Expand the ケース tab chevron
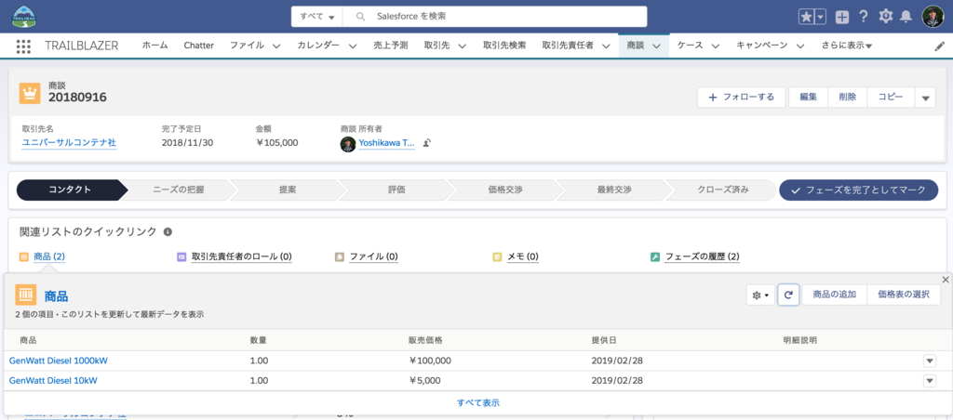 (x=716, y=46)
